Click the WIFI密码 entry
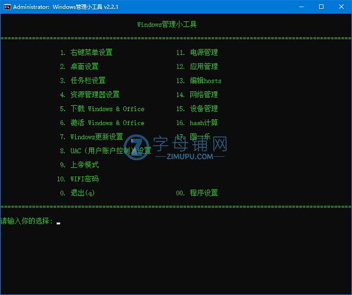 click(x=84, y=179)
